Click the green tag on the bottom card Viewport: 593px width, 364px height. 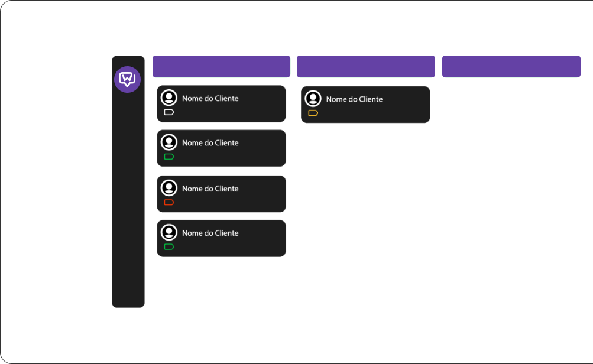[169, 247]
